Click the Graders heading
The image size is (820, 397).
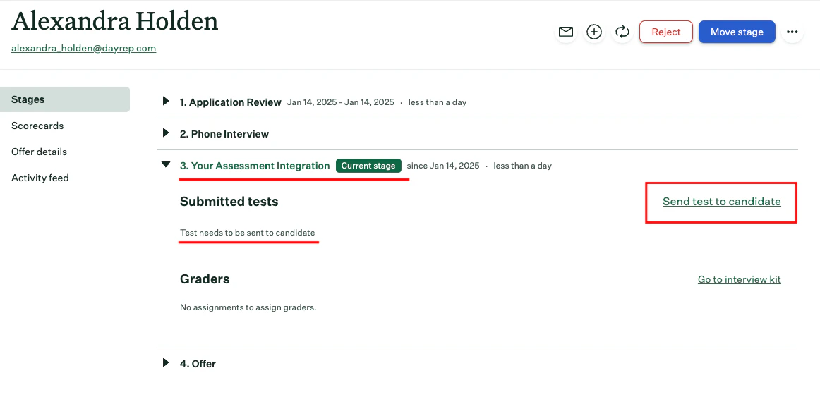click(x=205, y=279)
